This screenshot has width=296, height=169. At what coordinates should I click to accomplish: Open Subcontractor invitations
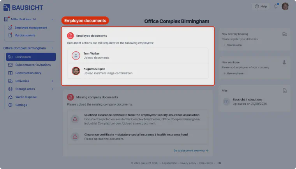33,65
